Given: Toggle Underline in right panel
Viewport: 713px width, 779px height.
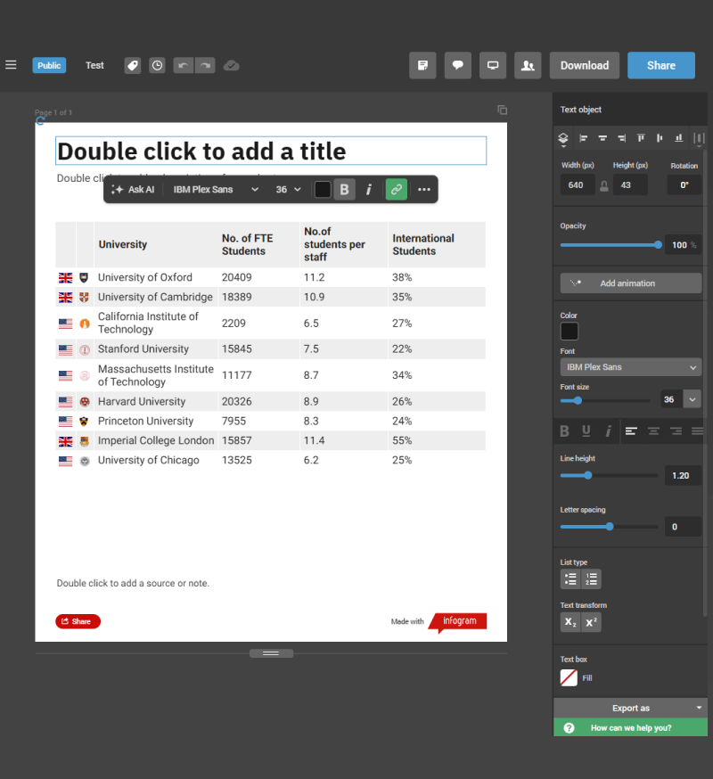Looking at the screenshot, I should (586, 430).
